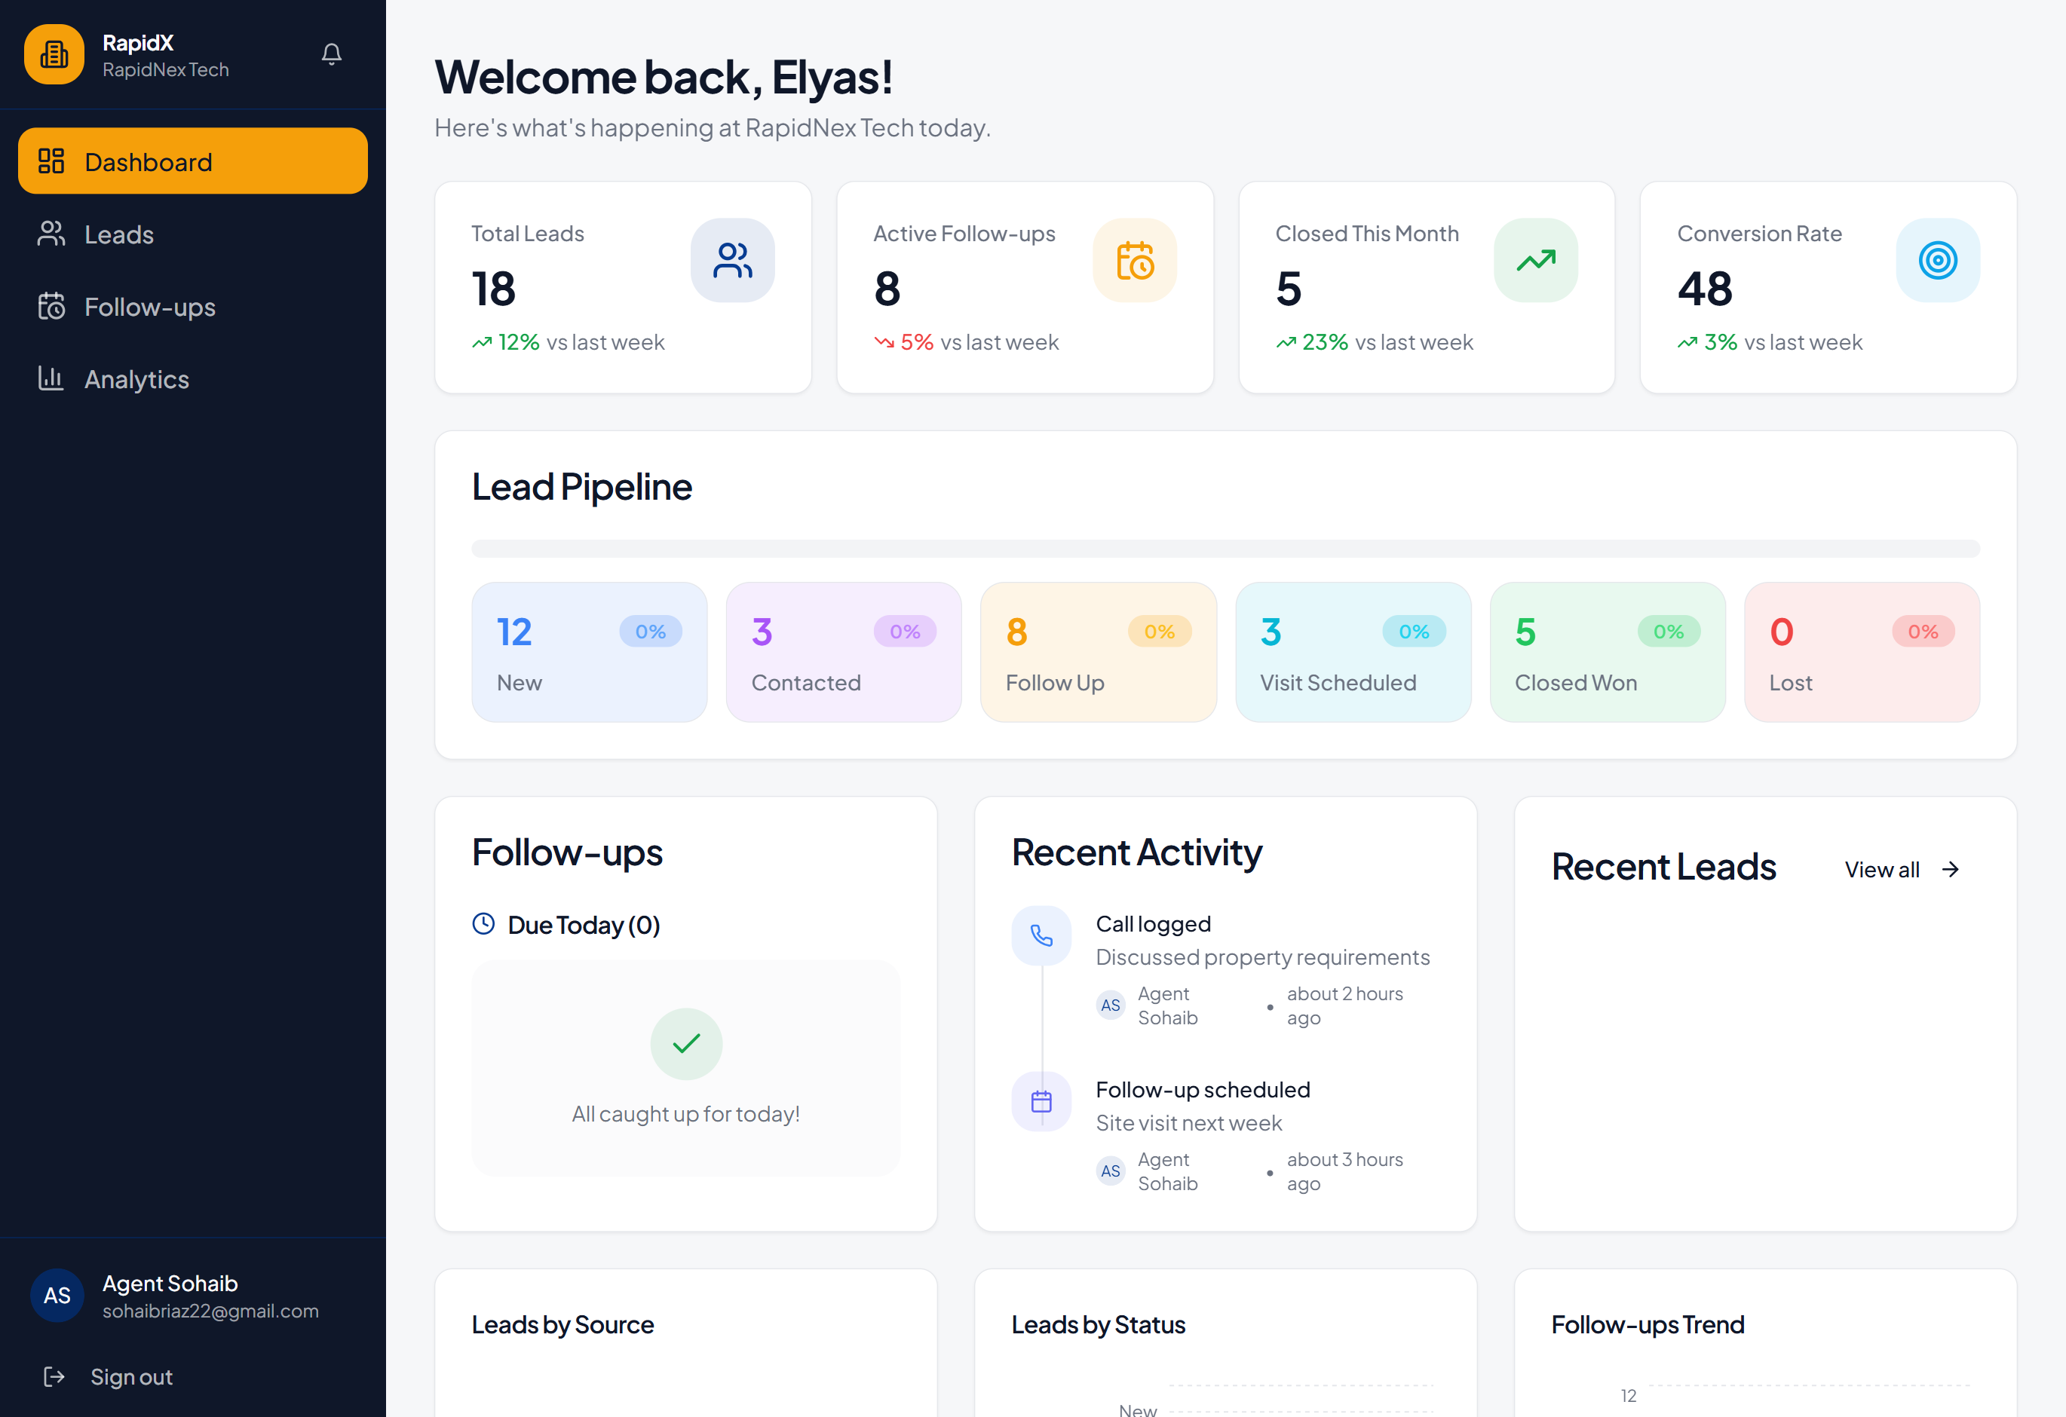Click the green checkmark caught-up icon
The image size is (2066, 1417).
(685, 1043)
